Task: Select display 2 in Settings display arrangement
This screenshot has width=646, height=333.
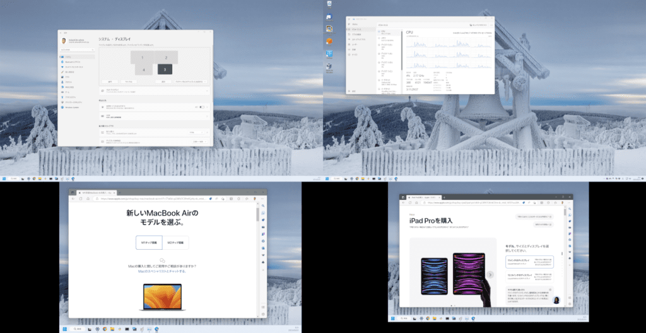Action: [x=166, y=57]
